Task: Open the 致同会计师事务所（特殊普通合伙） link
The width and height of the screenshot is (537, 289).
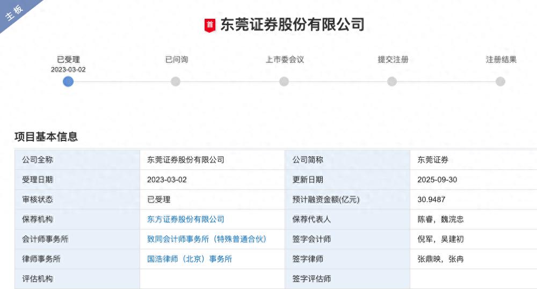Action: (x=207, y=239)
